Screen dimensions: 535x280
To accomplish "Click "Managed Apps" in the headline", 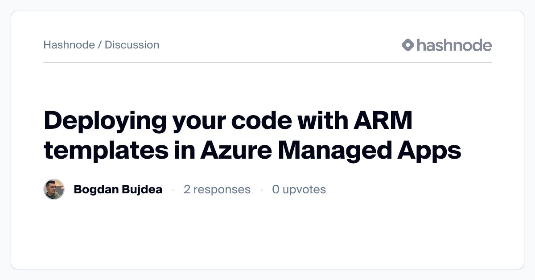I will tap(370, 151).
